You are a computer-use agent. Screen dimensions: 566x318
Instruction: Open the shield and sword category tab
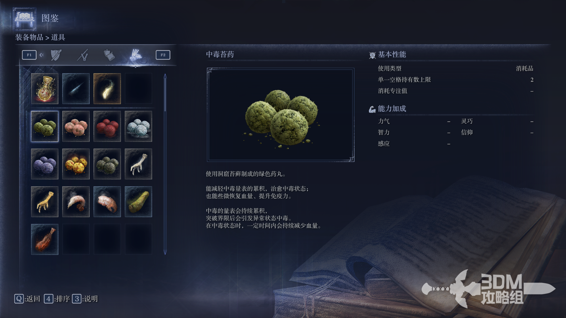pyautogui.click(x=56, y=55)
